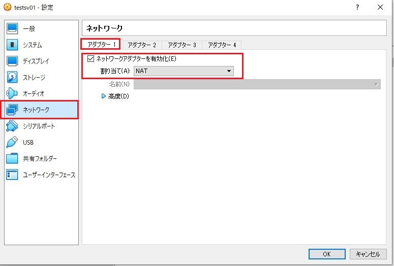Select the ユーザーインターフェース label in sidebar
394x266 pixels.
tap(49, 175)
